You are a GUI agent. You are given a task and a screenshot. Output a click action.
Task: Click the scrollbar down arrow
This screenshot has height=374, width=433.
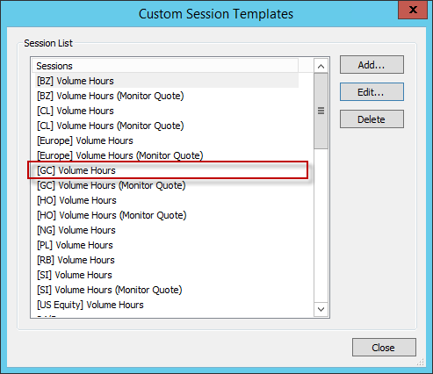pyautogui.click(x=321, y=309)
